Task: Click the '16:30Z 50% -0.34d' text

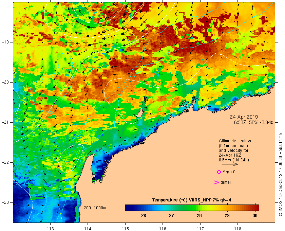Action: (252, 122)
